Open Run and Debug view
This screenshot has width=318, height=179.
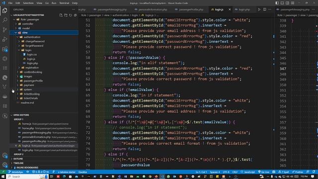click(x=4, y=39)
